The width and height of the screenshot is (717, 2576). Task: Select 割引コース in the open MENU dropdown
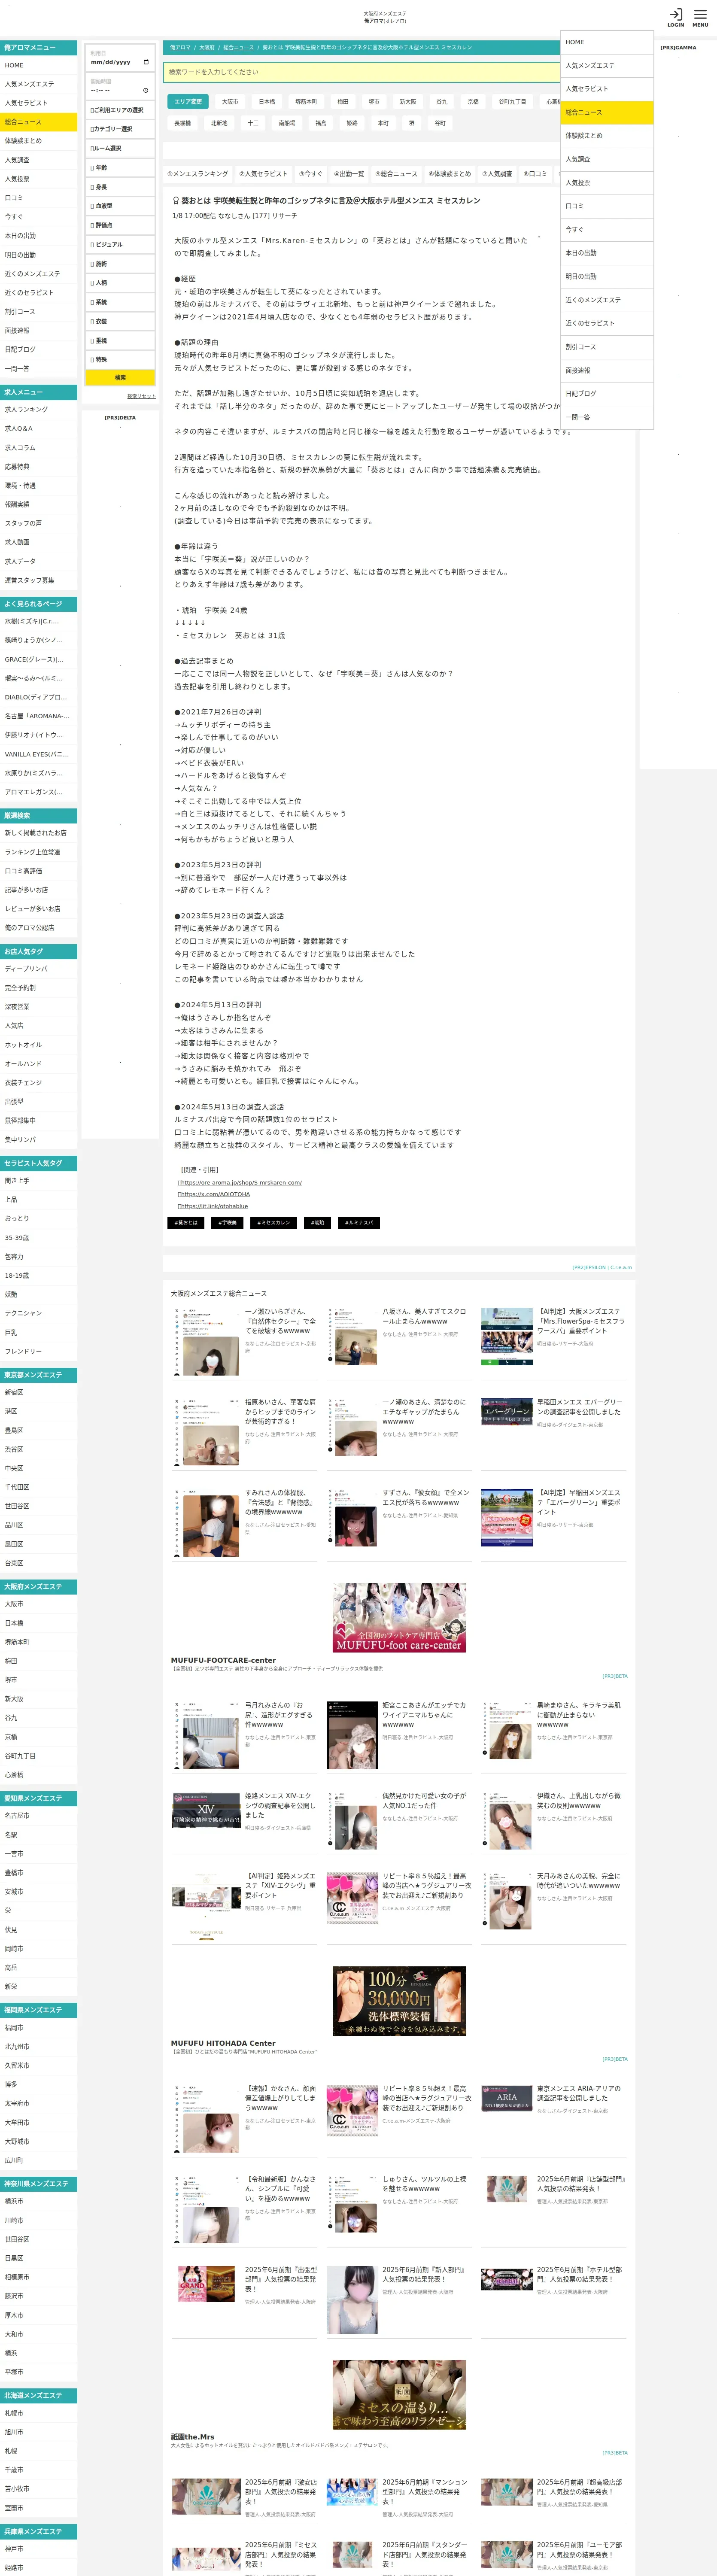click(x=607, y=347)
